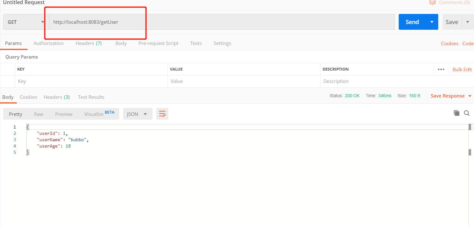Open the three-dots column options
The image size is (474, 227).
click(441, 69)
